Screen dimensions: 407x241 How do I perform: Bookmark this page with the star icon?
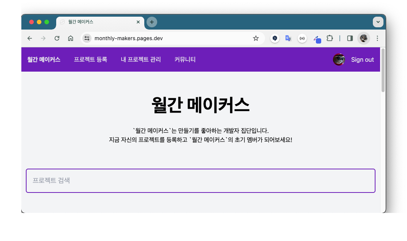point(256,38)
